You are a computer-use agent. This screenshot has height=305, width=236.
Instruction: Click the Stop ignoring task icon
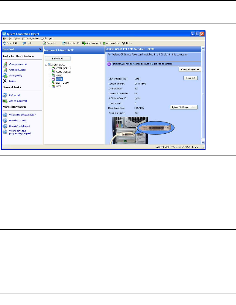(5, 75)
